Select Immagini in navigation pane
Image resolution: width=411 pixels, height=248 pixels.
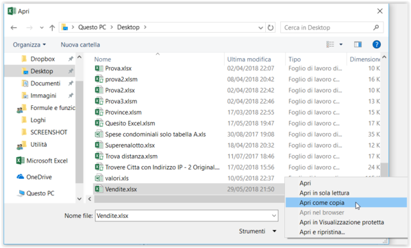point(43,96)
